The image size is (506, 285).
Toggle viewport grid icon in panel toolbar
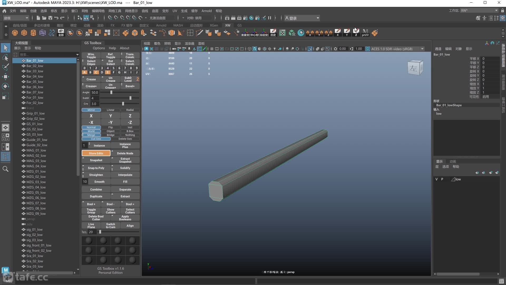click(212, 49)
